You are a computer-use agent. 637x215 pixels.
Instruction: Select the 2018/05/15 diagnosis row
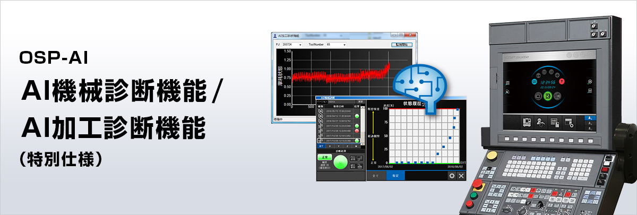339,111
